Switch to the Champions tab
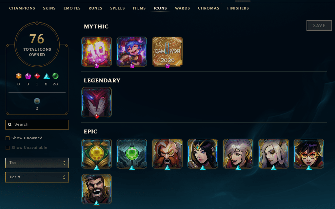Screen dimensions: 335x209 22,8
